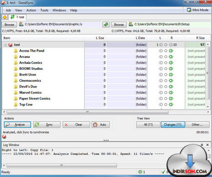The height and width of the screenshot is (177, 212).
Task: Show Changes (11) in tree view
Action: [x=173, y=125]
